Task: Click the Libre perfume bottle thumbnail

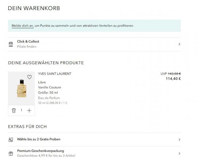Action: 21,89
